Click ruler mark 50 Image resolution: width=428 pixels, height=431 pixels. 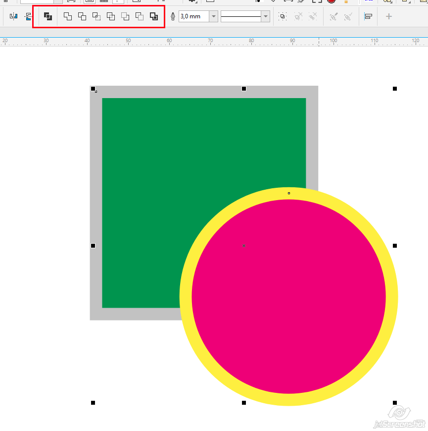click(128, 41)
